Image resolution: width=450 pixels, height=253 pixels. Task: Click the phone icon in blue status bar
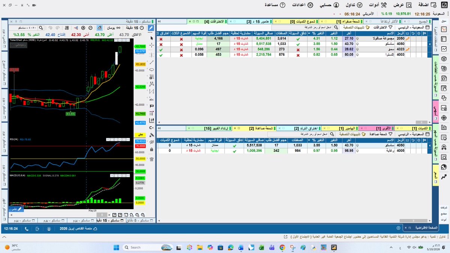click(26, 228)
